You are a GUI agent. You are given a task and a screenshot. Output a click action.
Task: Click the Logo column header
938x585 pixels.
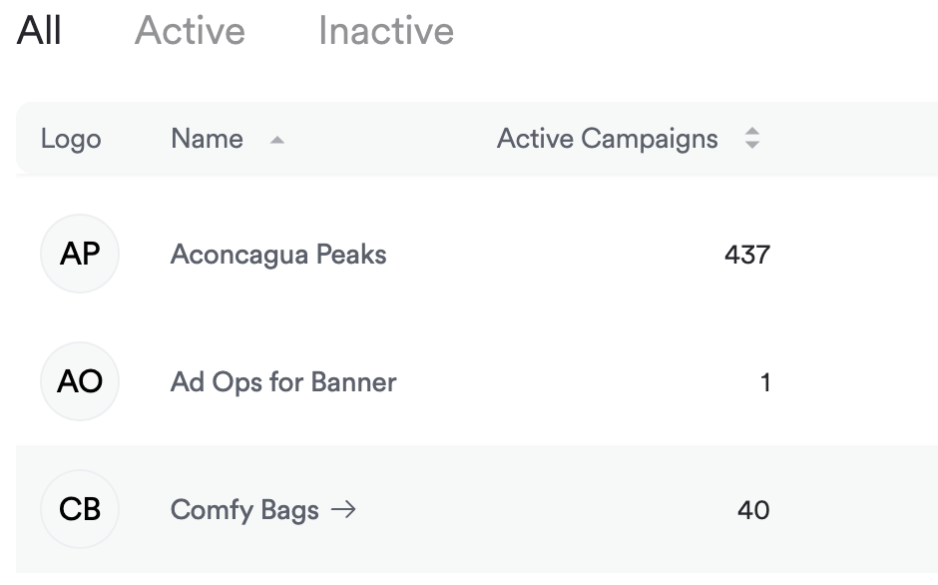[71, 139]
